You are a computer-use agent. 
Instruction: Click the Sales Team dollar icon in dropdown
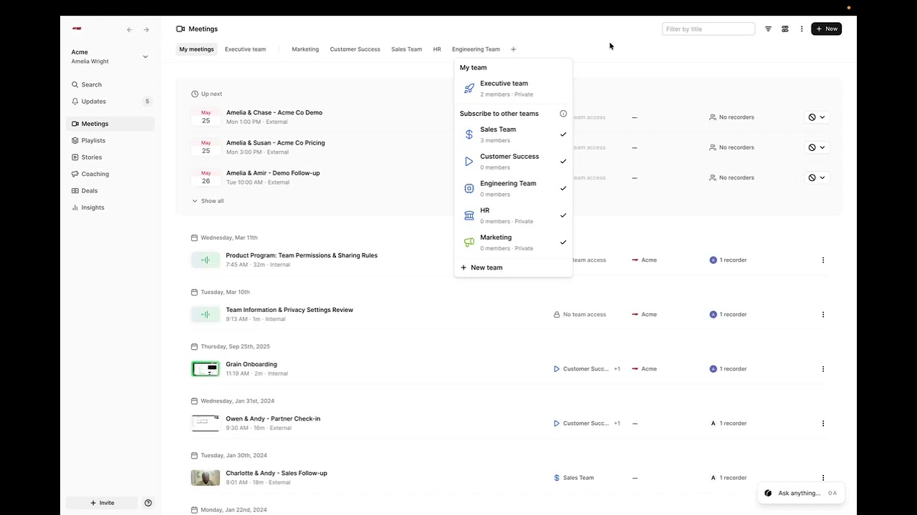pyautogui.click(x=469, y=134)
